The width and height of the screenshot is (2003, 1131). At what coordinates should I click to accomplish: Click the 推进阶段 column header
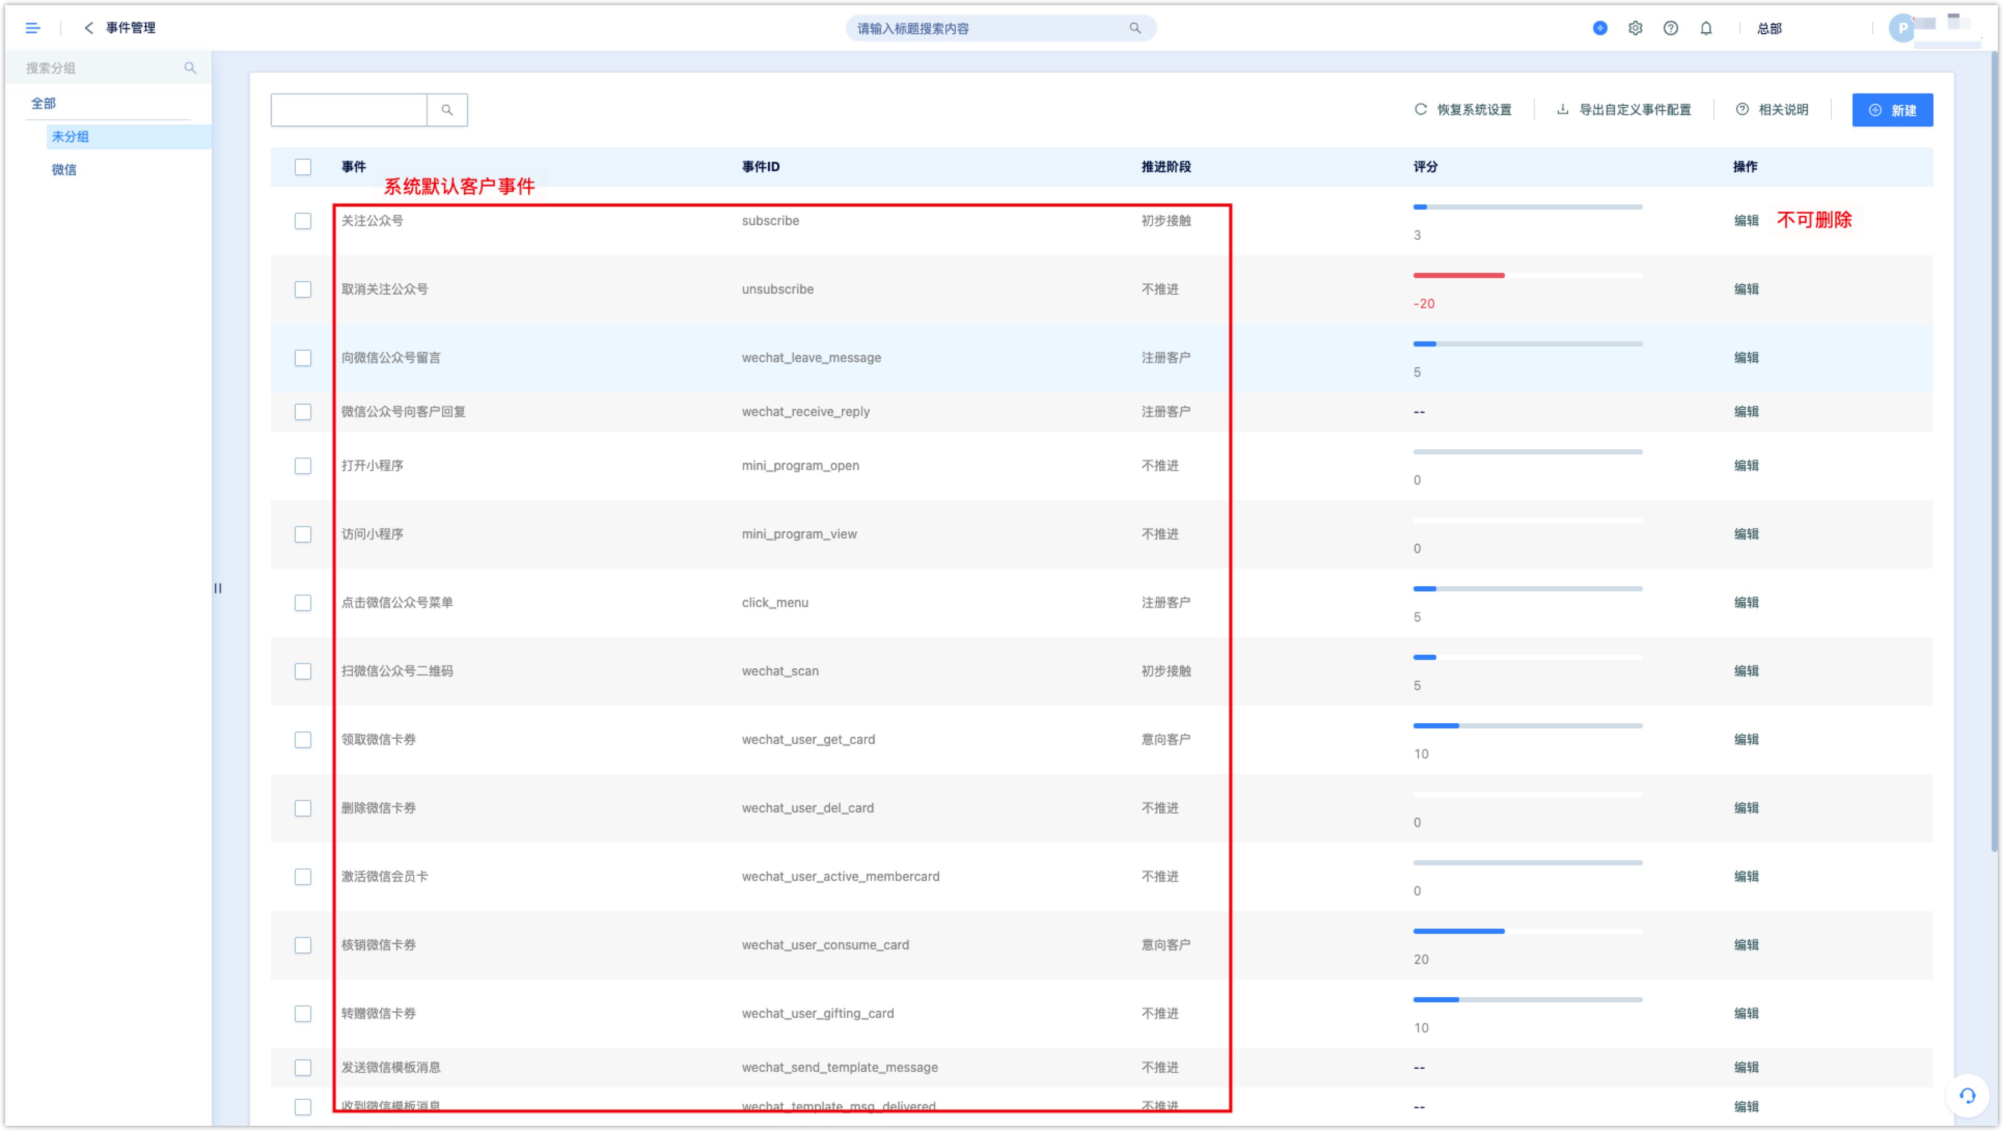(1165, 167)
